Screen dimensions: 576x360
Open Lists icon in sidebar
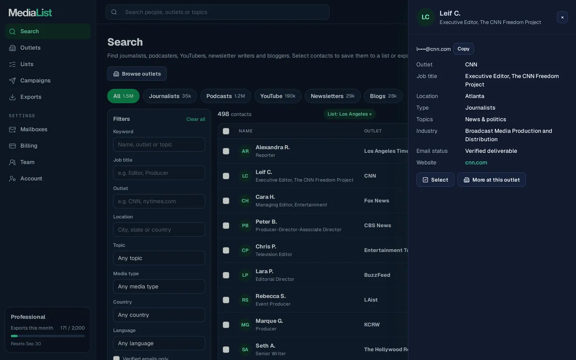pyautogui.click(x=12, y=64)
